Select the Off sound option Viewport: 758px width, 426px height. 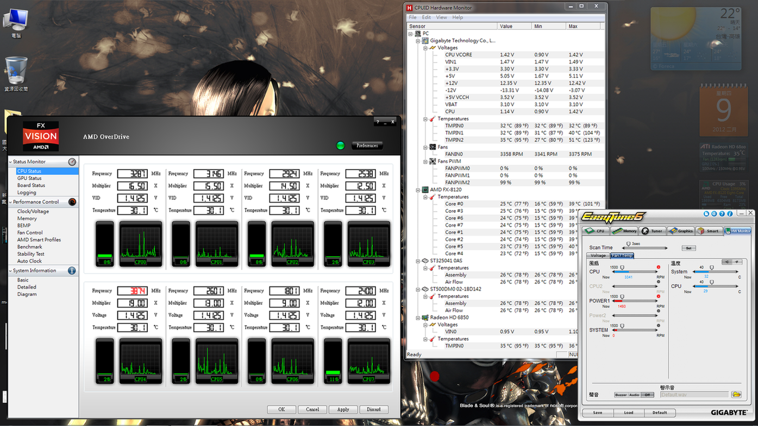pos(647,395)
